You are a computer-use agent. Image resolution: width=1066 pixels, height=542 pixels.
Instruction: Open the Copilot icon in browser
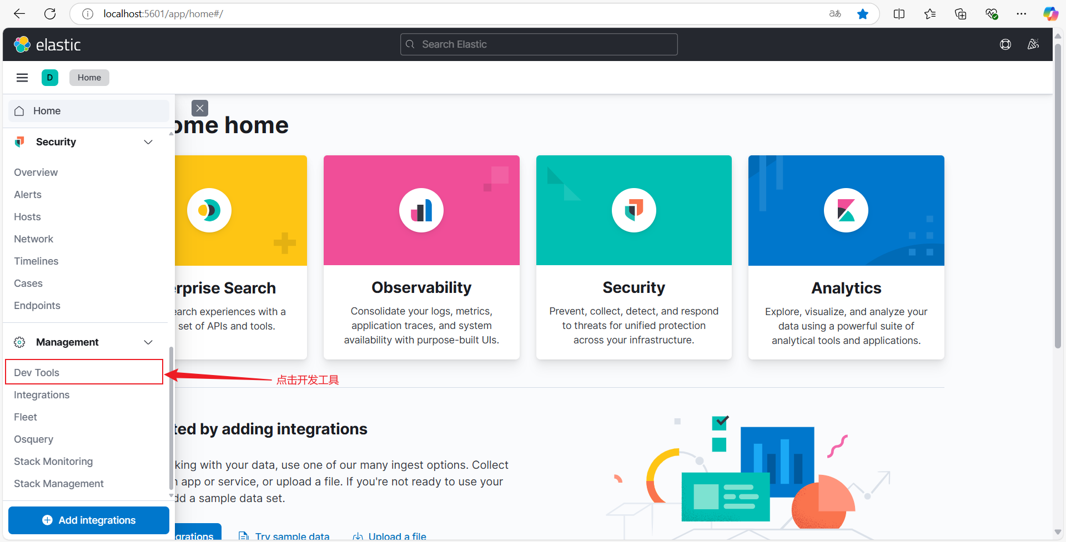point(1050,14)
